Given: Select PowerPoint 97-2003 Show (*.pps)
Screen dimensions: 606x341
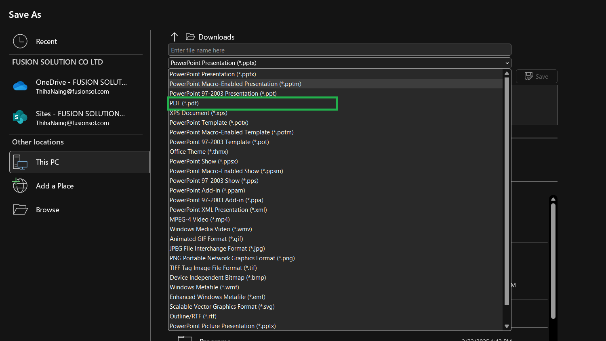Looking at the screenshot, I should point(336,181).
